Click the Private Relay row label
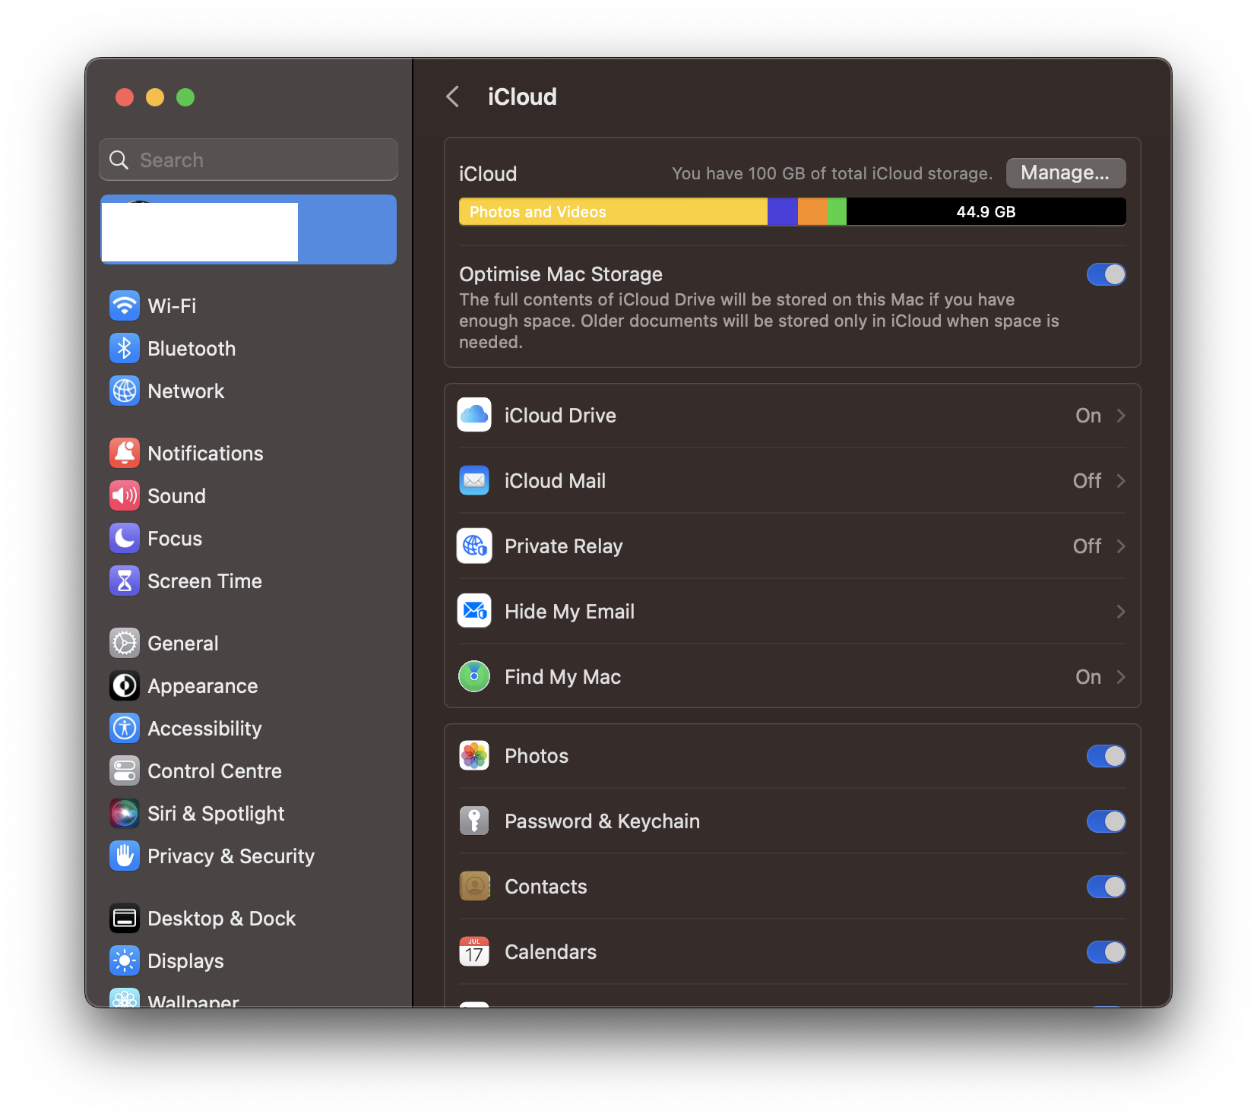Screen dimensions: 1257x1120 click(563, 546)
